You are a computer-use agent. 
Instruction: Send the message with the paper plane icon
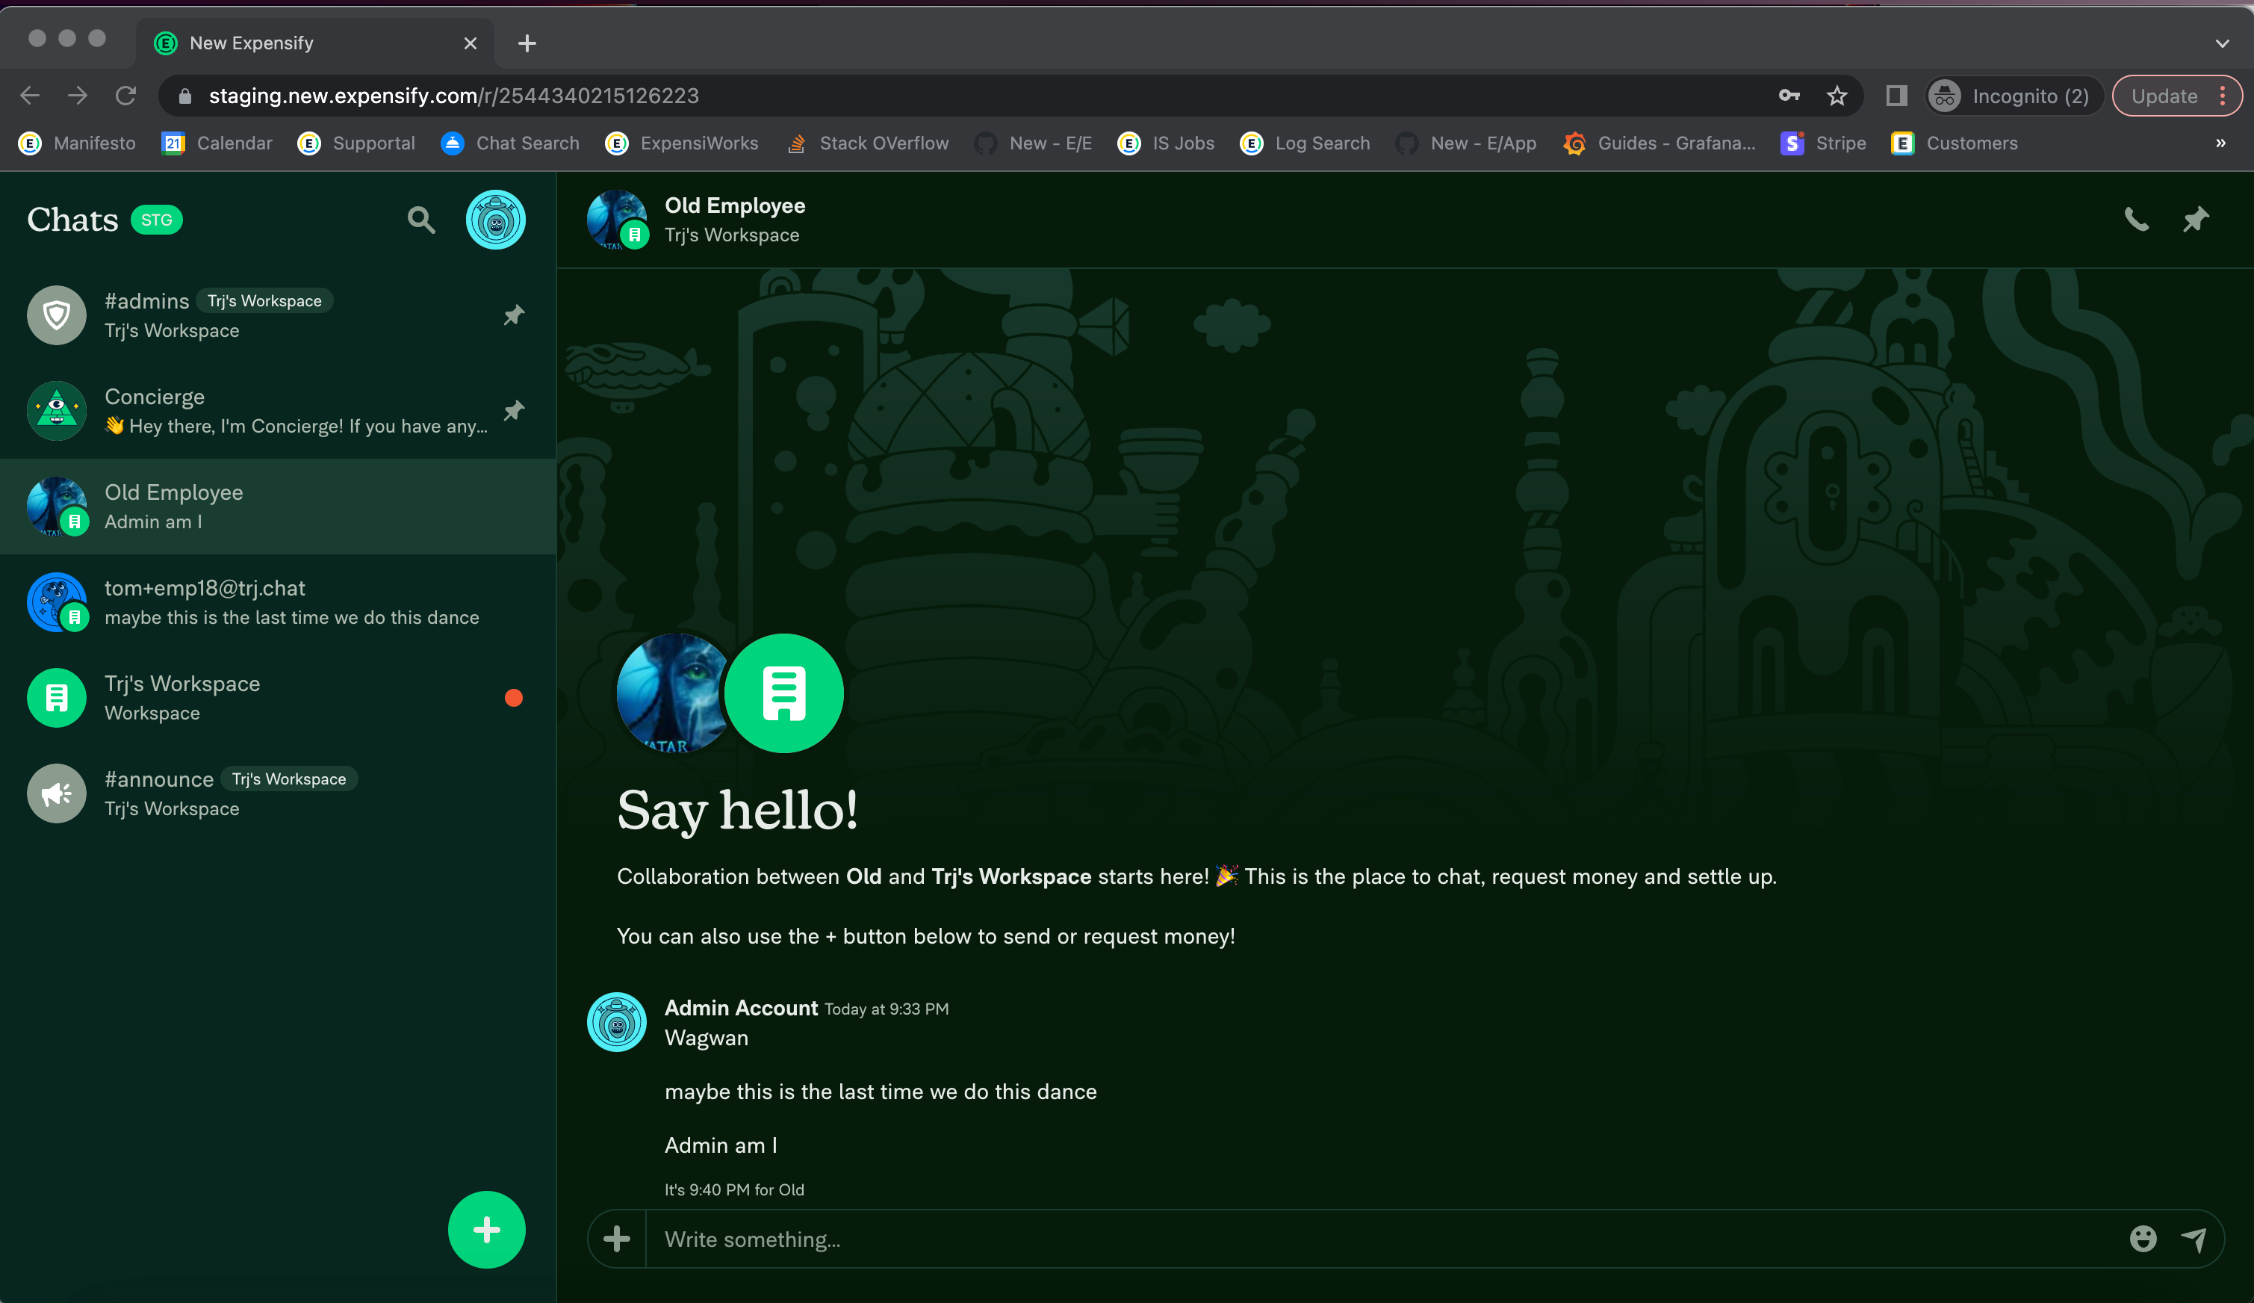click(x=2194, y=1239)
